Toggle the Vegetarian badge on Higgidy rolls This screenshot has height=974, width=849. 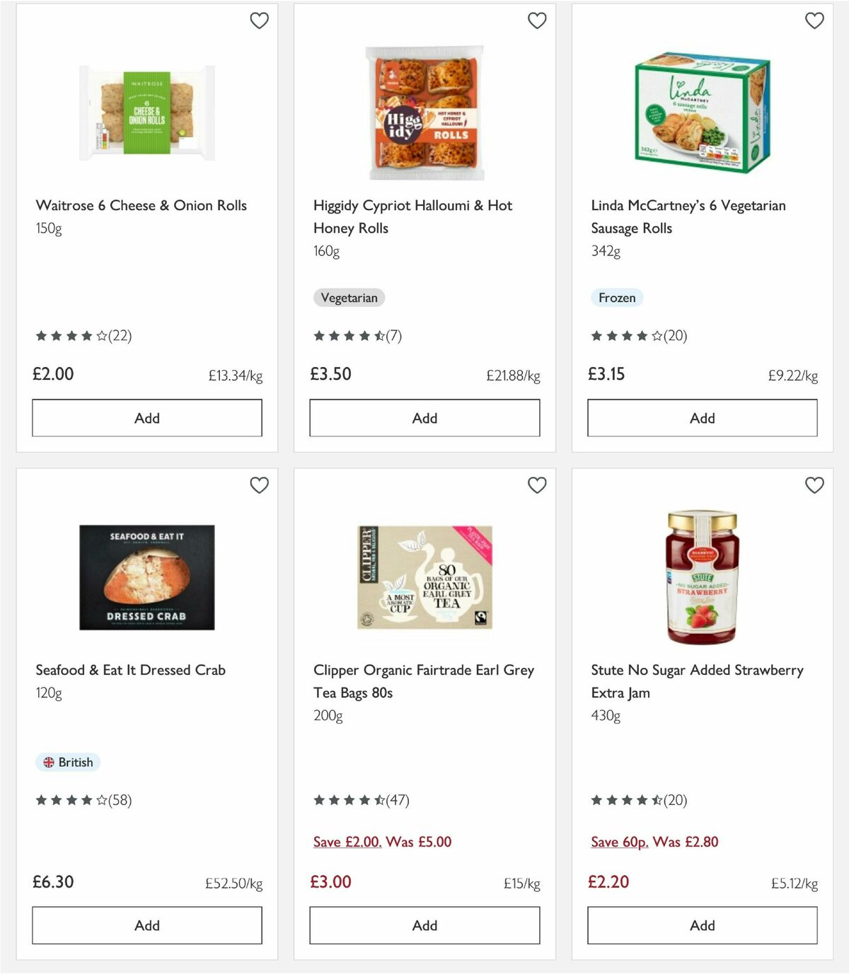349,298
